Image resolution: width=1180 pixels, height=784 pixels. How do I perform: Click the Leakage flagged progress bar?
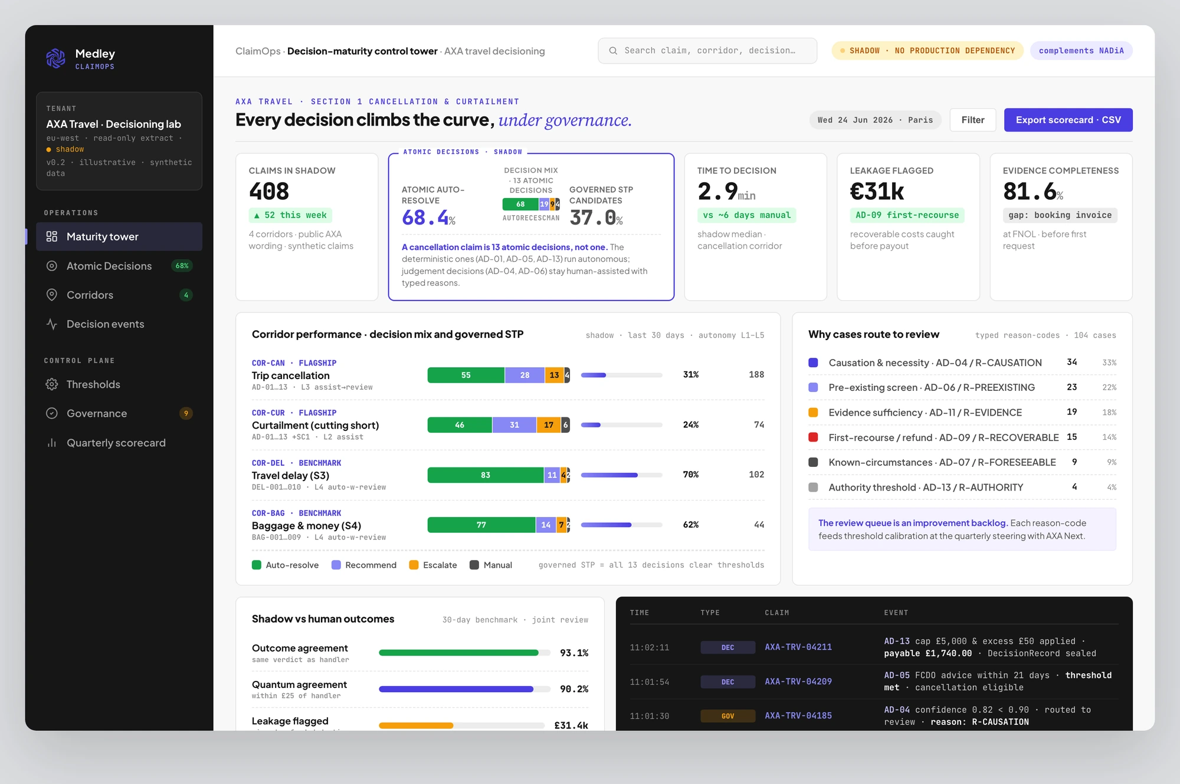[461, 726]
